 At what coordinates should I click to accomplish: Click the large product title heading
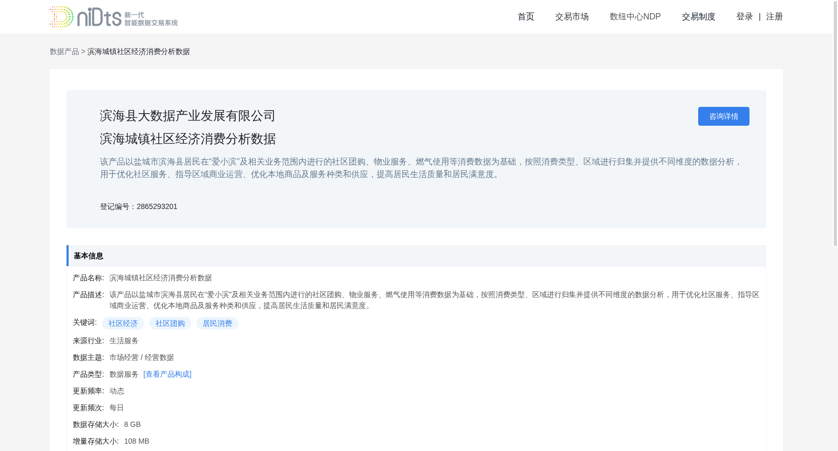click(x=188, y=139)
